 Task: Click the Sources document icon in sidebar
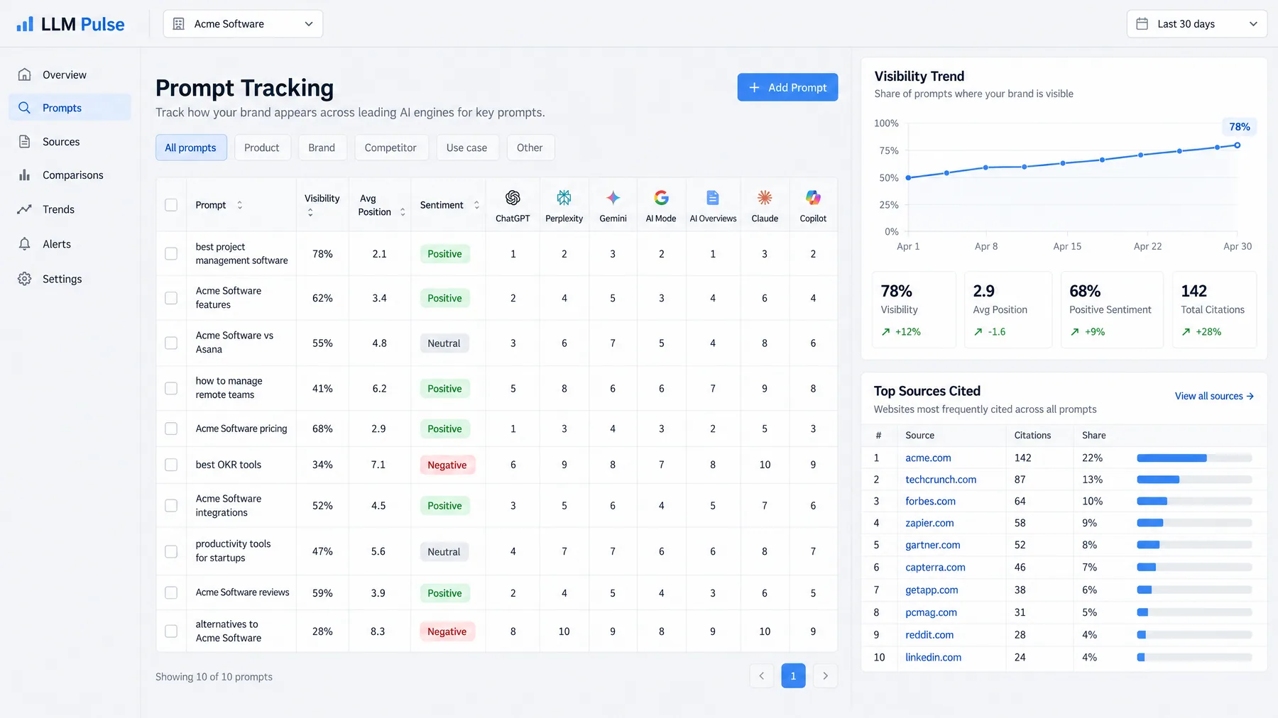(25, 141)
